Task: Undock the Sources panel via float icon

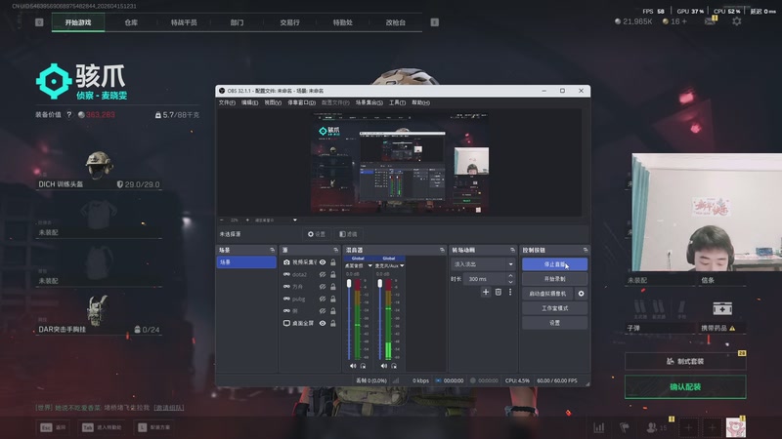Action: click(x=335, y=250)
